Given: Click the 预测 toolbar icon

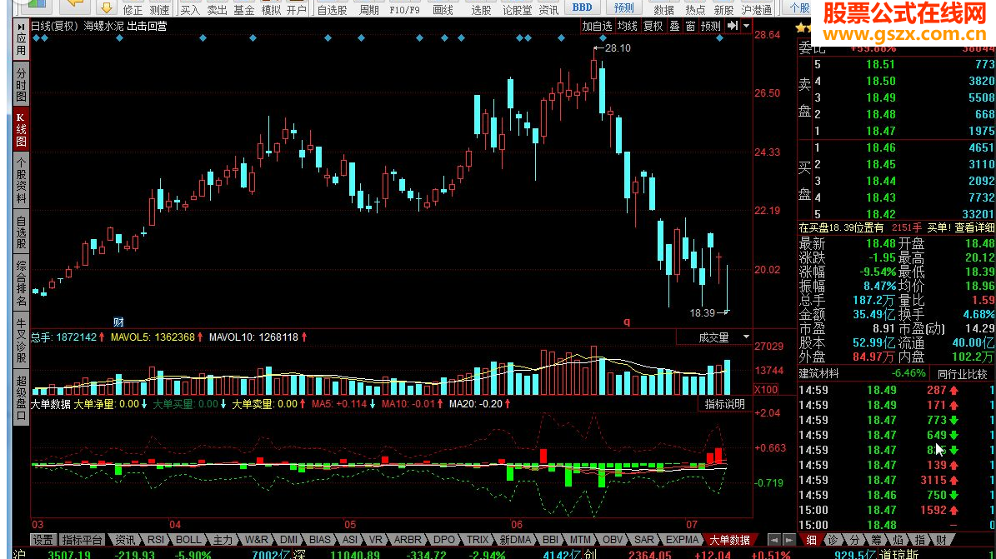Looking at the screenshot, I should (623, 7).
